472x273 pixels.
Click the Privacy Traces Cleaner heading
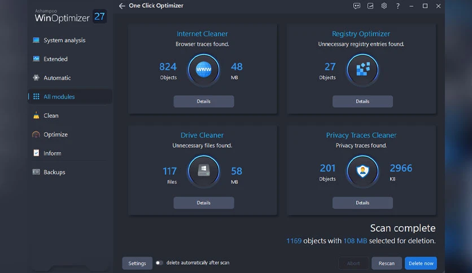click(361, 135)
